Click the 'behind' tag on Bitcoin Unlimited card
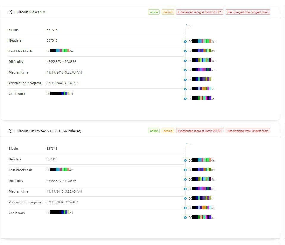The image size is (285, 245). pyautogui.click(x=168, y=131)
